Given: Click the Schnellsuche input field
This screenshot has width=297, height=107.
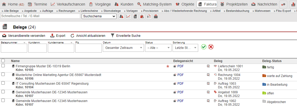Looking at the screenshot, I should (x=40, y=16).
